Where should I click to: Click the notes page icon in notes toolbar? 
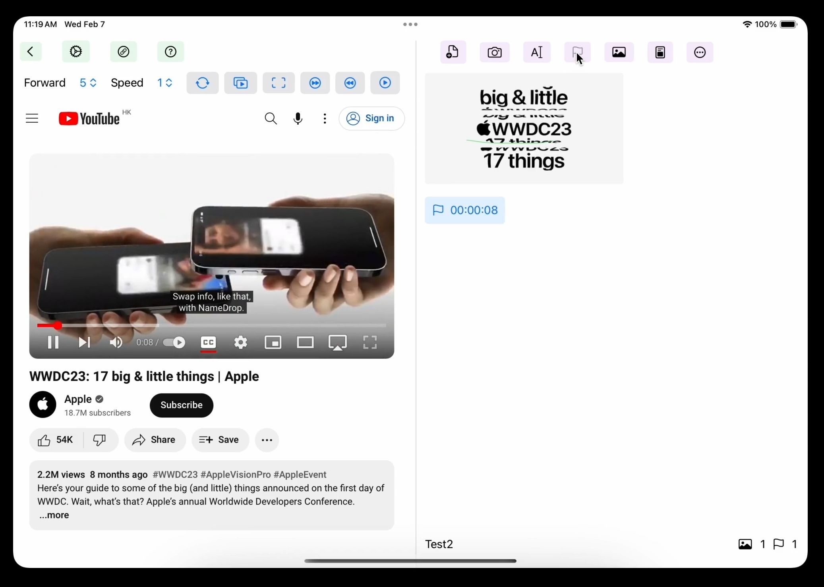[660, 52]
